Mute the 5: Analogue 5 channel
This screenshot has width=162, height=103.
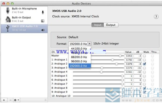click(x=144, y=76)
